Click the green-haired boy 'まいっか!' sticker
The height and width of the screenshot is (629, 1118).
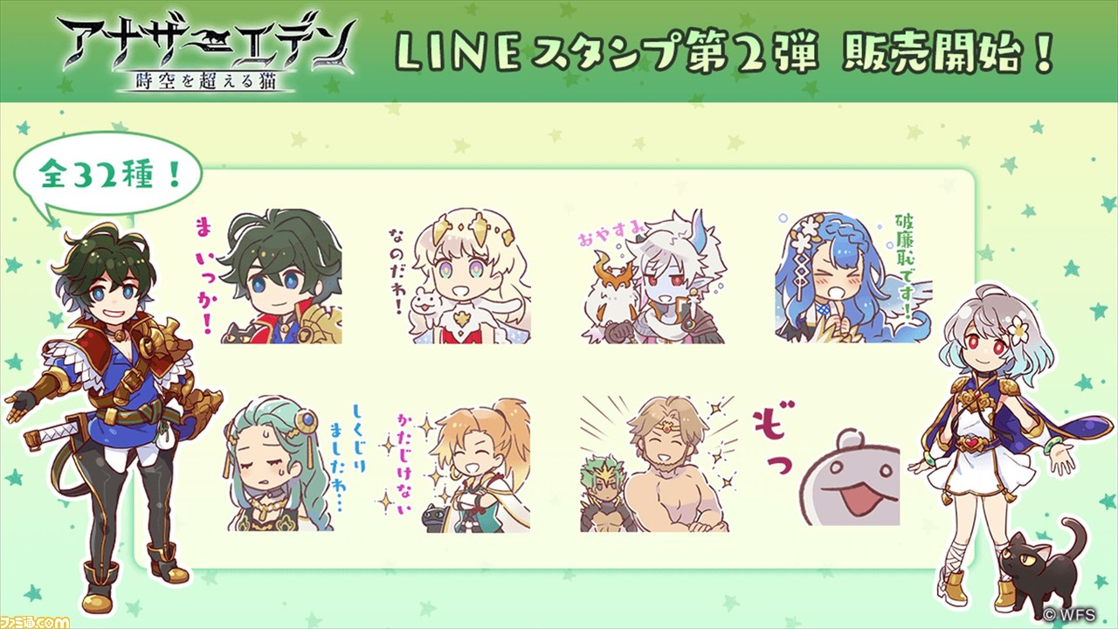pos(268,277)
